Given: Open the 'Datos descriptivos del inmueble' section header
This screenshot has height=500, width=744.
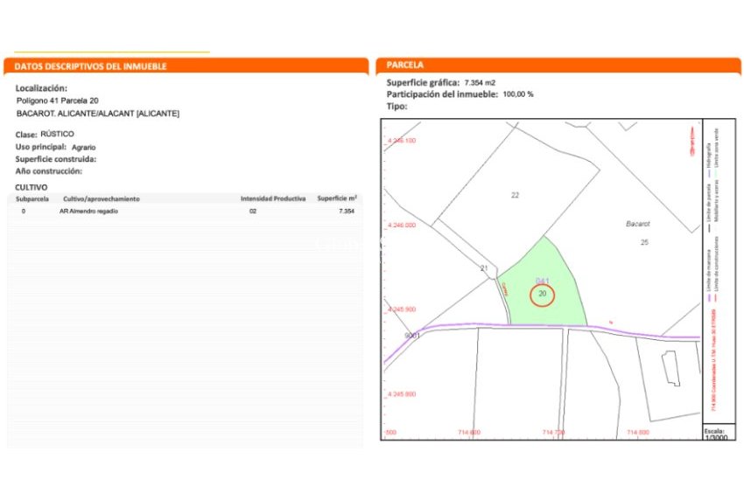Looking at the screenshot, I should [x=91, y=66].
